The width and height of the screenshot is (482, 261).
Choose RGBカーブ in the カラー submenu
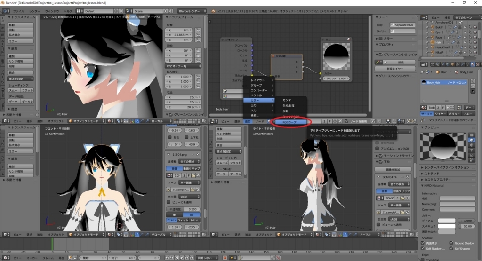click(289, 122)
